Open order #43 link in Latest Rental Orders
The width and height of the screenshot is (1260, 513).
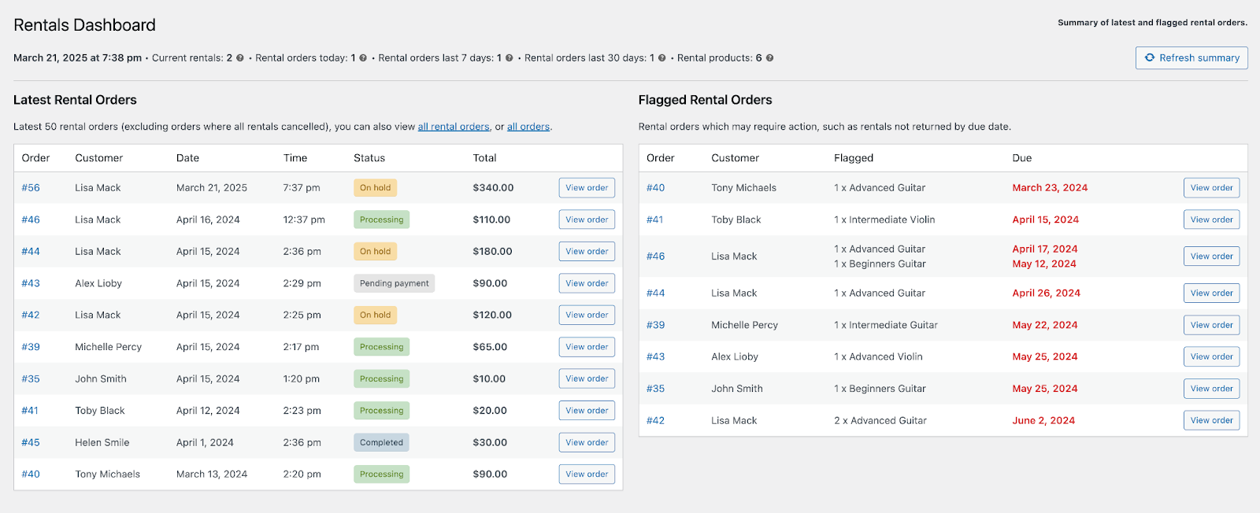(31, 283)
